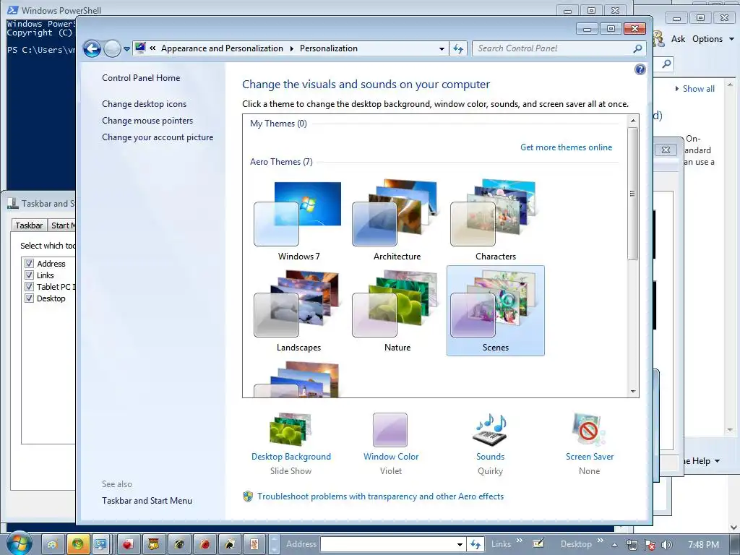The width and height of the screenshot is (740, 555).
Task: Open Taskbar and Start Menu under See also
Action: point(147,501)
